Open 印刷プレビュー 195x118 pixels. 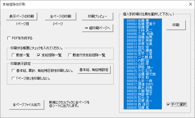[x=97, y=16]
